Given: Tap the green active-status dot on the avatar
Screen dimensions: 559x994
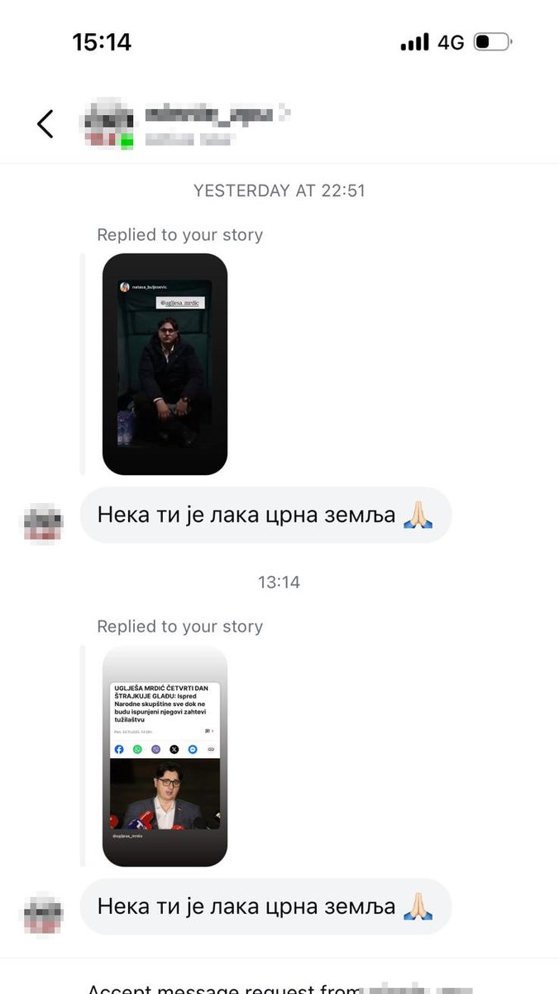Looking at the screenshot, I should (127, 142).
